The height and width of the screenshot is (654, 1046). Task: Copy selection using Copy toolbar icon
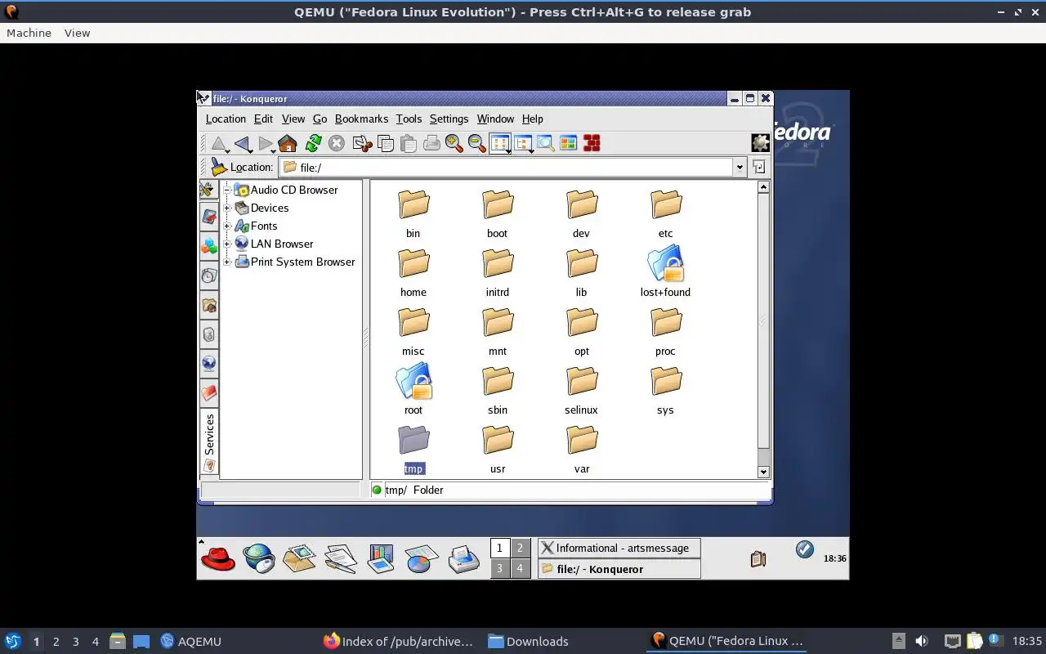point(385,144)
